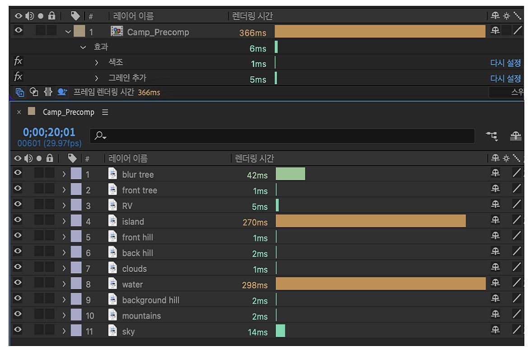Screen dimensions: 532x355
Task: Toggle the Layer Switches pane icon
Action: point(20,92)
